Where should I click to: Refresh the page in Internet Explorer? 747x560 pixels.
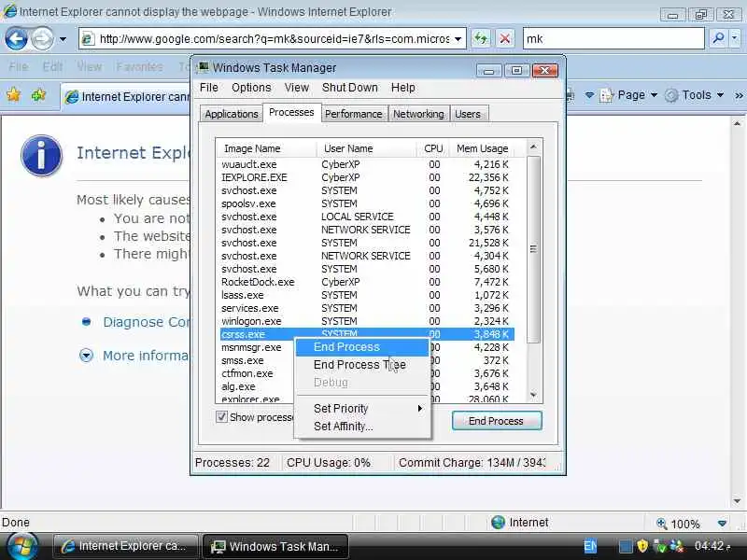pyautogui.click(x=481, y=38)
